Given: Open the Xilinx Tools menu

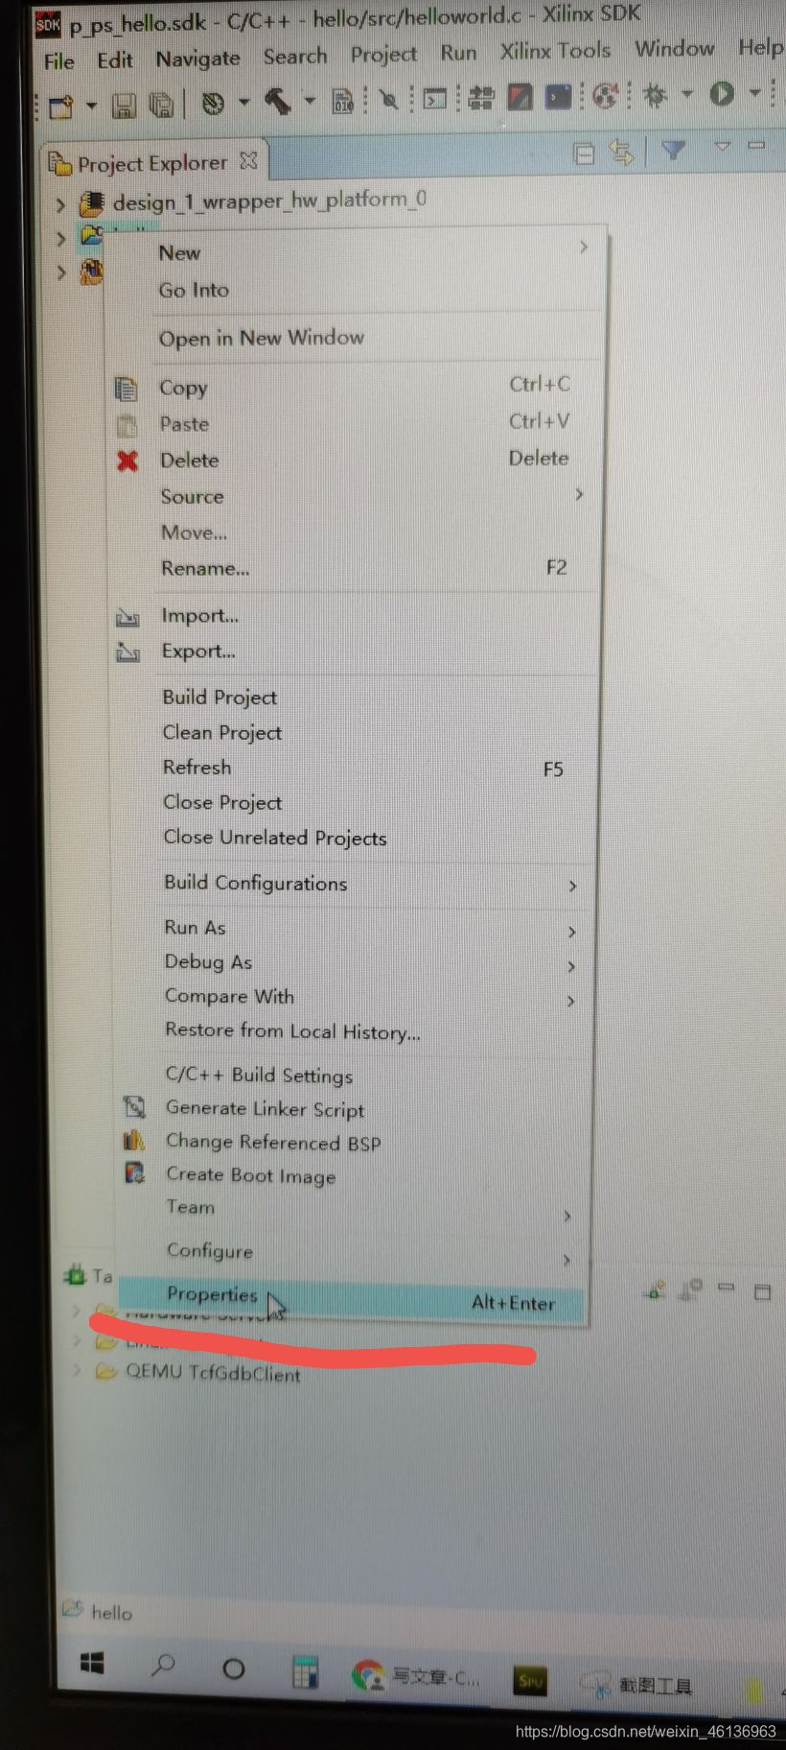Looking at the screenshot, I should 555,50.
